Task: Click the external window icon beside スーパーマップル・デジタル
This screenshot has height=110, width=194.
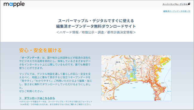Action: [x=189, y=4]
